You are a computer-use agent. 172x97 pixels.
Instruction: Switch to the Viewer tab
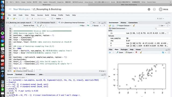138,50
